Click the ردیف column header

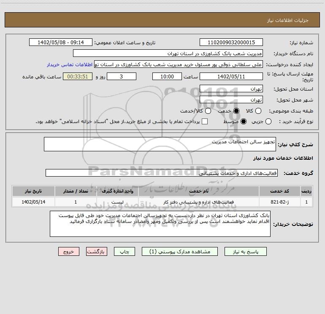pyautogui.click(x=306, y=191)
